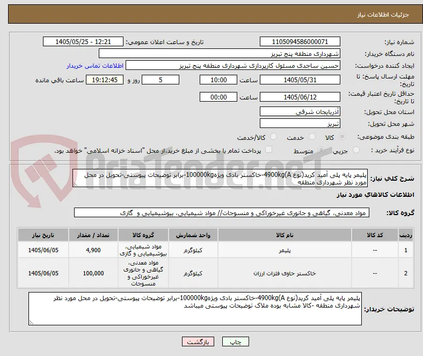Click the resize handle of توضیحات خریدار box
The height and width of the screenshot is (356, 423).
(31, 322)
